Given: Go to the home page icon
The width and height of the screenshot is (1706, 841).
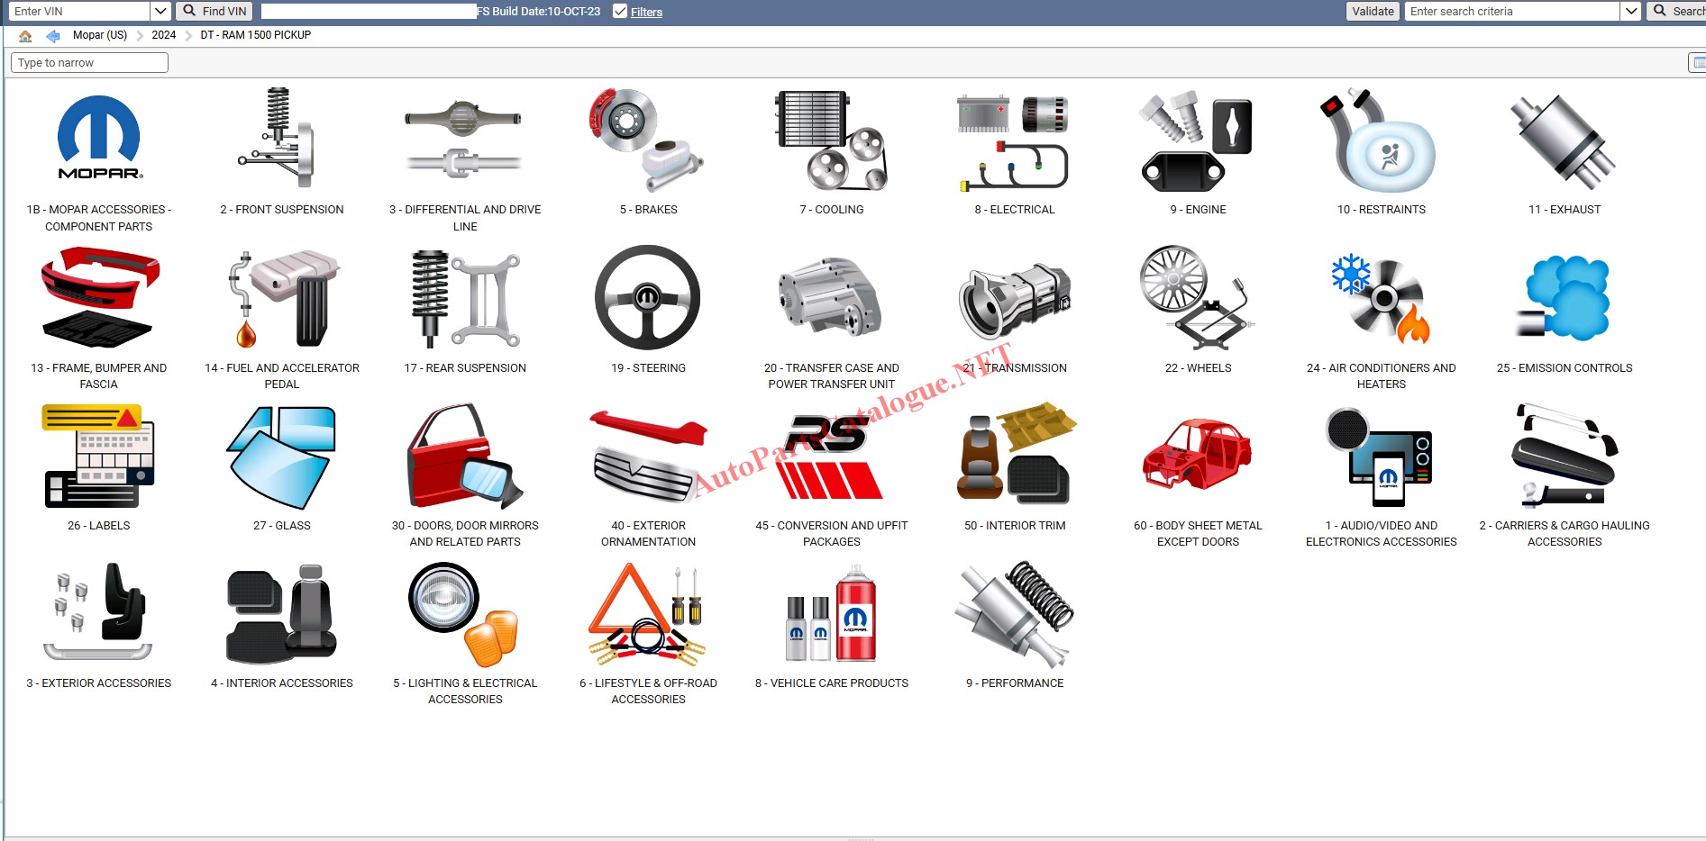Looking at the screenshot, I should click(x=25, y=36).
